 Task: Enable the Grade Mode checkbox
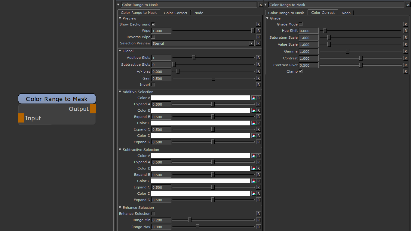click(x=301, y=24)
